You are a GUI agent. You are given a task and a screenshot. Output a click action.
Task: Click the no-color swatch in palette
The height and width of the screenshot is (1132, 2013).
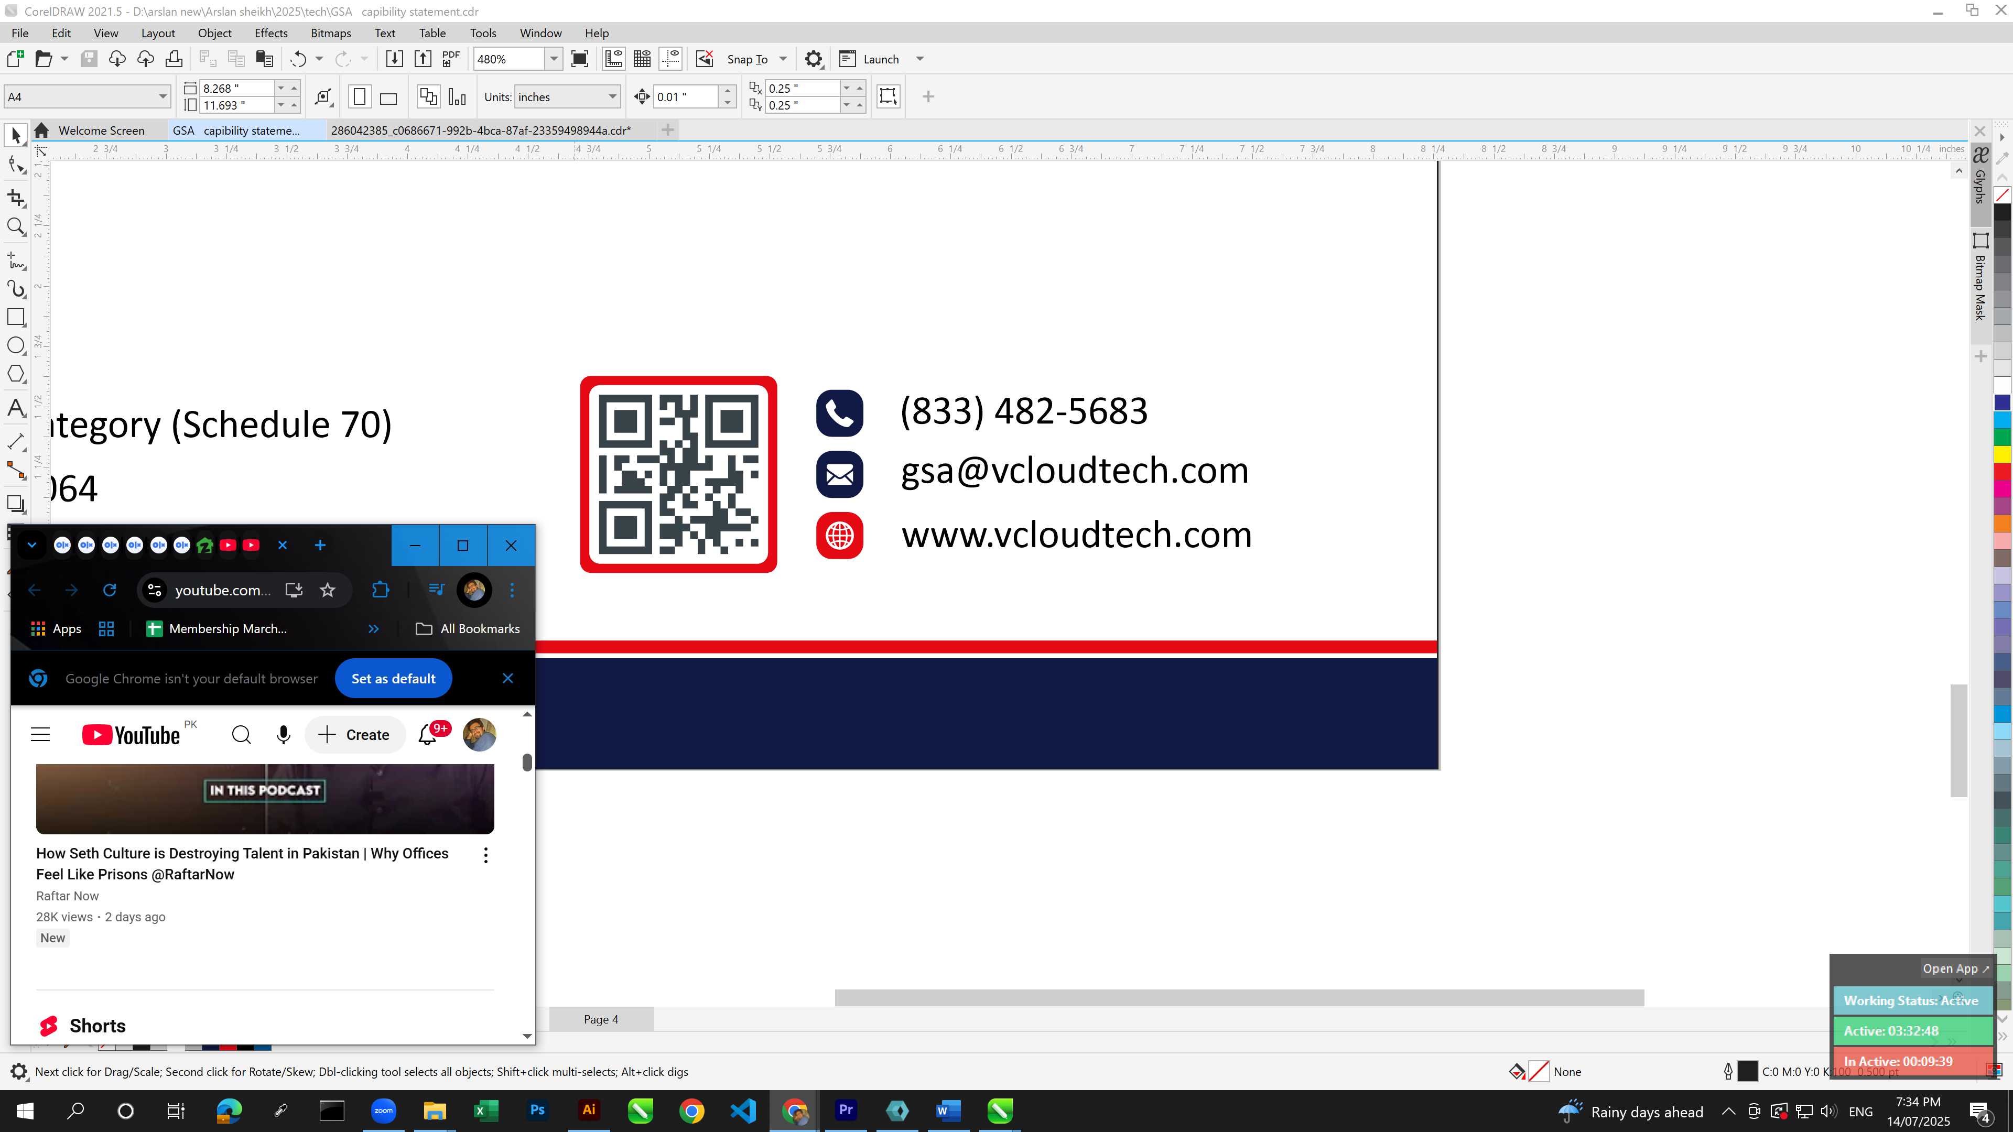coord(2002,194)
